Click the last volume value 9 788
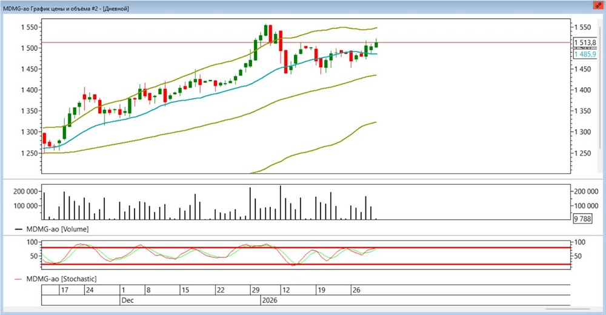The width and height of the screenshot is (606, 315). [582, 219]
